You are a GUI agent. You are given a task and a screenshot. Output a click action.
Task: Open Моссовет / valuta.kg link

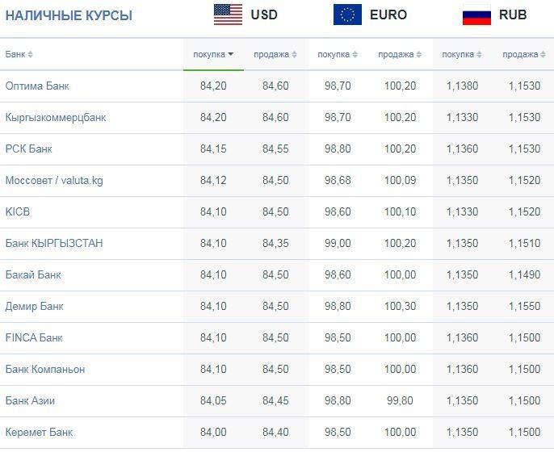(54, 181)
